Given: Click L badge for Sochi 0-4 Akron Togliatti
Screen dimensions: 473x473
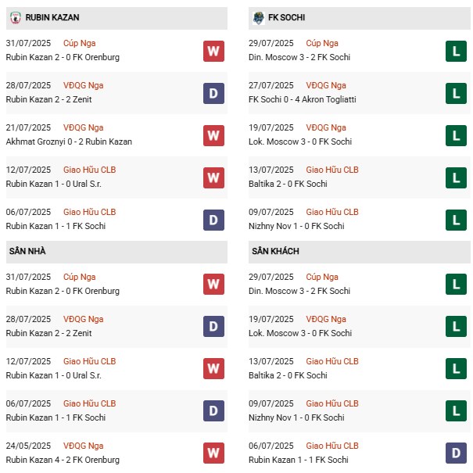Looking at the screenshot, I should coord(456,93).
